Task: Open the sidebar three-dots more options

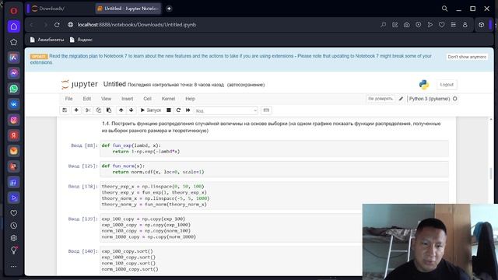Action: point(14,266)
